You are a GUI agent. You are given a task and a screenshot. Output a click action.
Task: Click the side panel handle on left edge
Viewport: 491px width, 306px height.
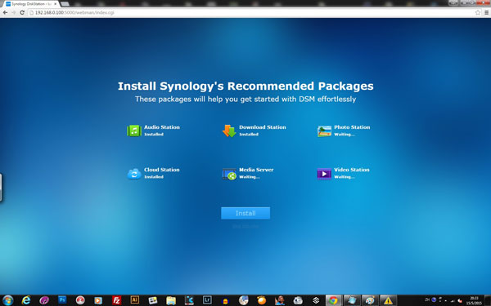tap(1, 188)
